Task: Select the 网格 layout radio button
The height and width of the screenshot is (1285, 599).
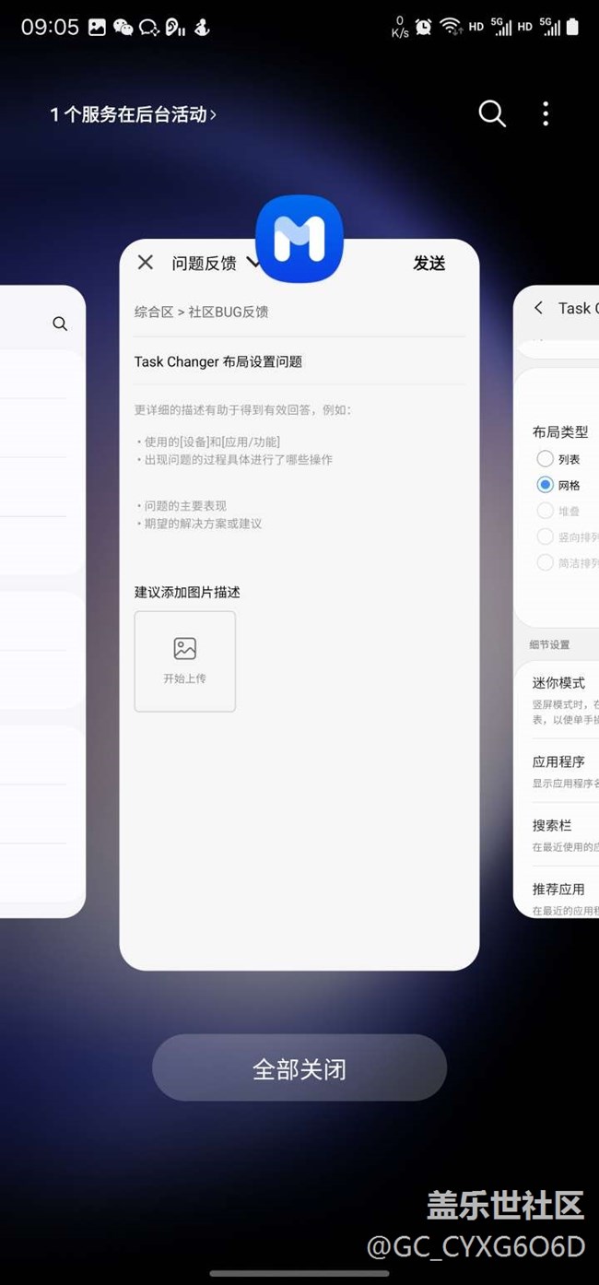Action: tap(546, 485)
